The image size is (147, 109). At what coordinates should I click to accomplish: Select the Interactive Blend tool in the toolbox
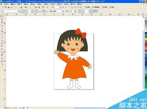point(2,52)
